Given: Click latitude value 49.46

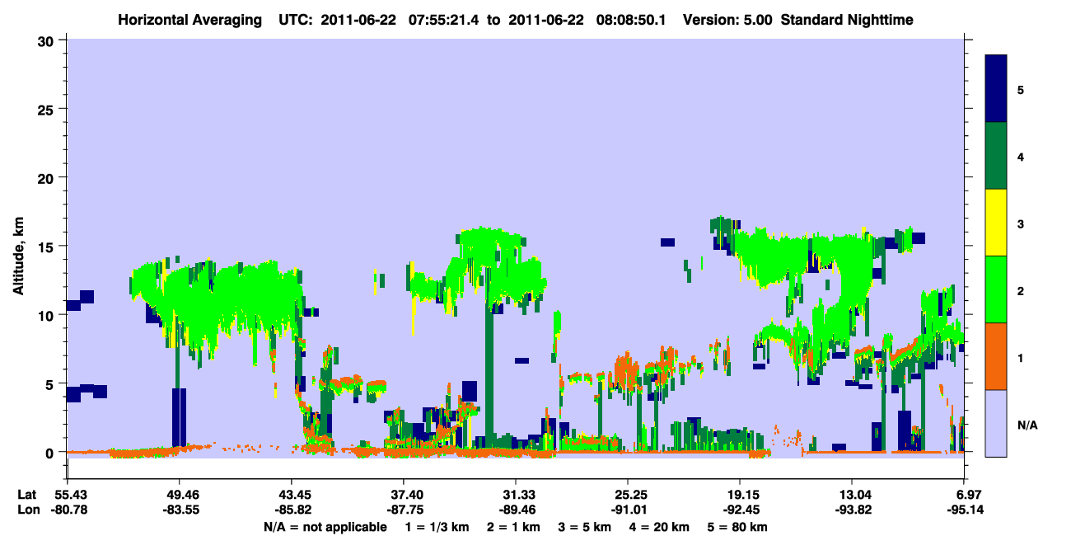Looking at the screenshot, I should [x=179, y=495].
